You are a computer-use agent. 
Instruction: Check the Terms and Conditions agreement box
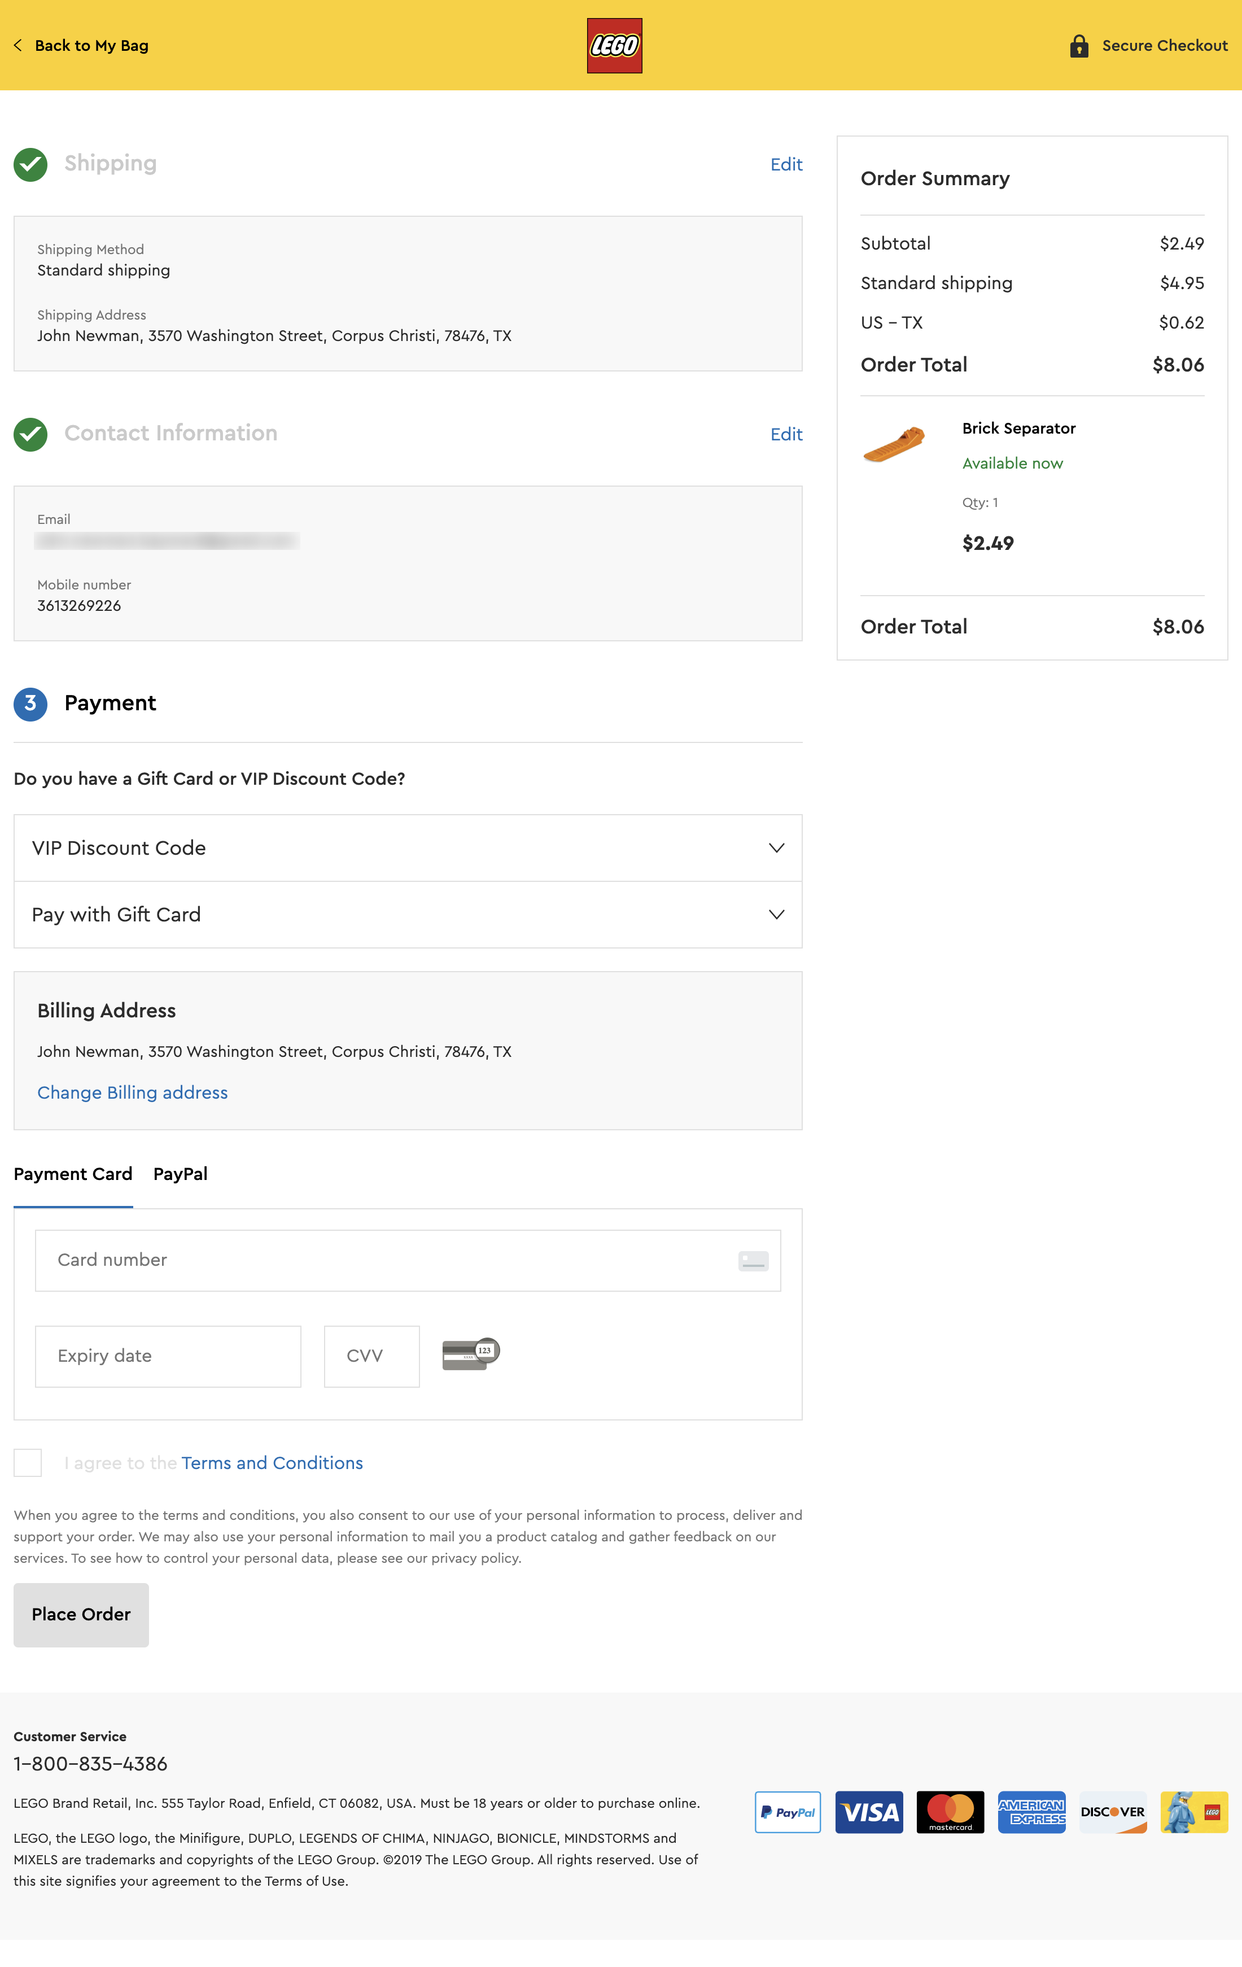28,1462
